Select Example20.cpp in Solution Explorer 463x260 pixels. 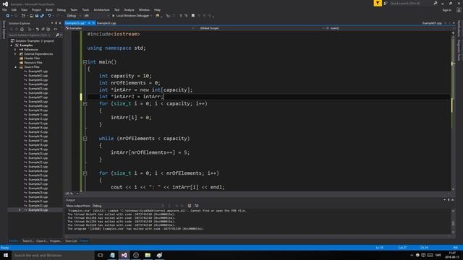point(38,154)
